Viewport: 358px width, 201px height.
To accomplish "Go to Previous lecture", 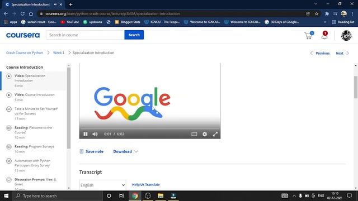I will tap(320, 53).
